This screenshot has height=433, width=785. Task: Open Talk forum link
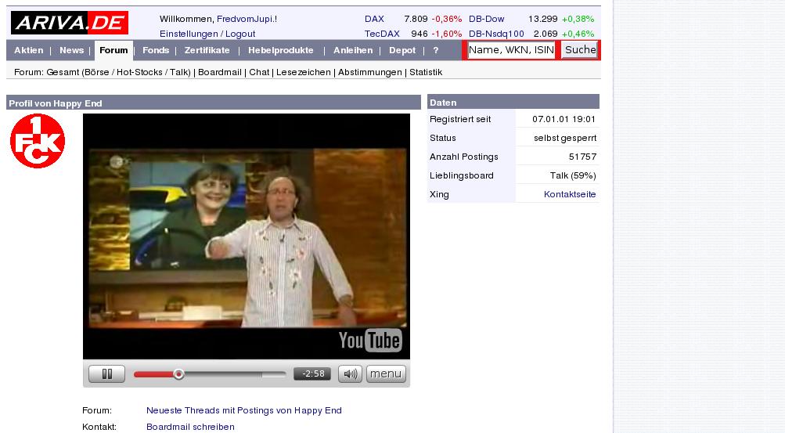coord(178,72)
